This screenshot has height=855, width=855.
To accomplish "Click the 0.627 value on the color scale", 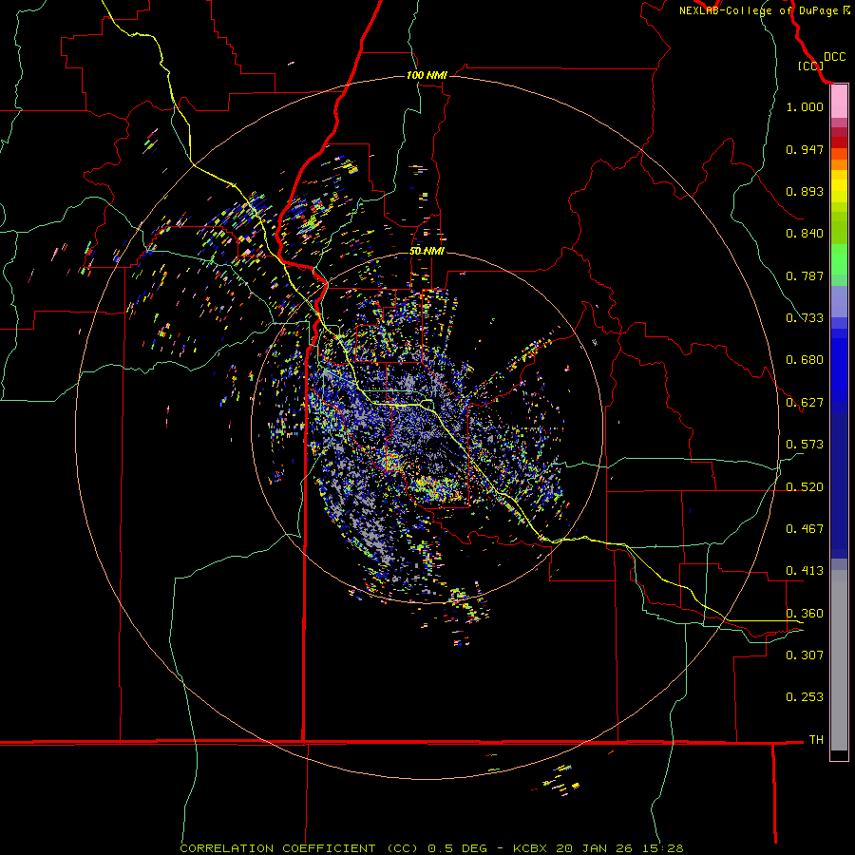I will (805, 403).
